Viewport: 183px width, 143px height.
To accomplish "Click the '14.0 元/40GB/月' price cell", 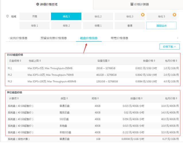I will pyautogui.click(x=170, y=112).
